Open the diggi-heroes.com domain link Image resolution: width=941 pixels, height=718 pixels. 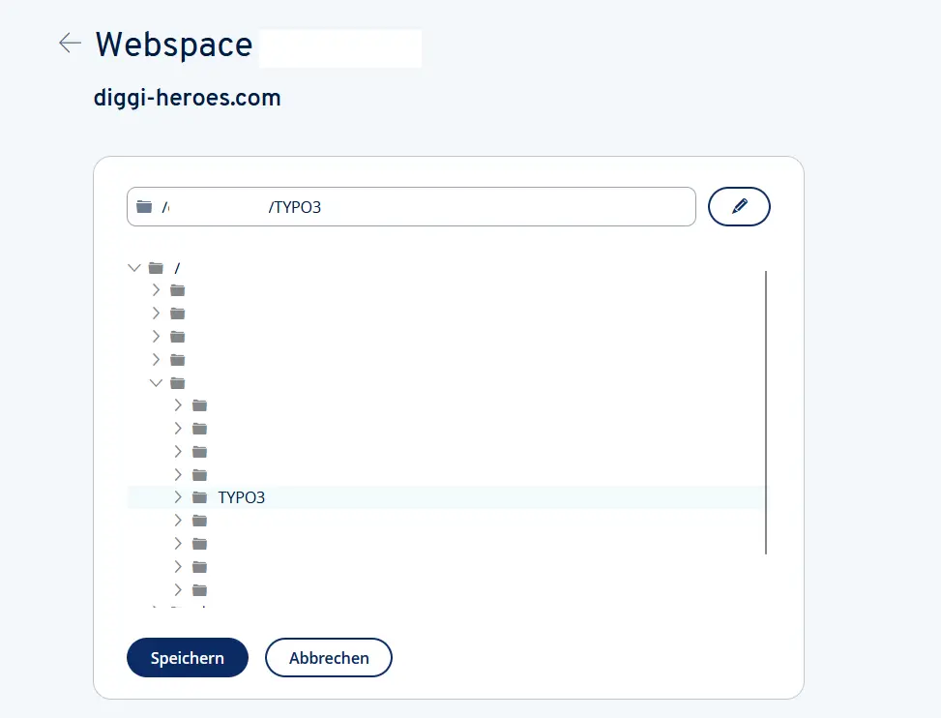click(188, 97)
